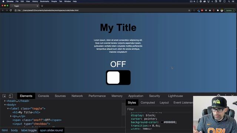The image size is (237, 133).
Task: Open the Application tab
Action: [x=136, y=96]
